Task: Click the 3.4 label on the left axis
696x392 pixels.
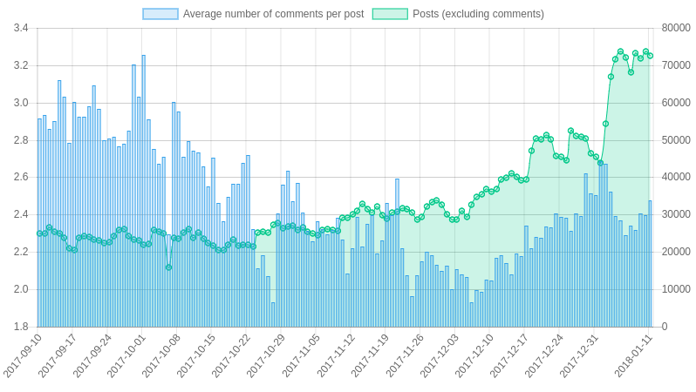Action: 21,28
